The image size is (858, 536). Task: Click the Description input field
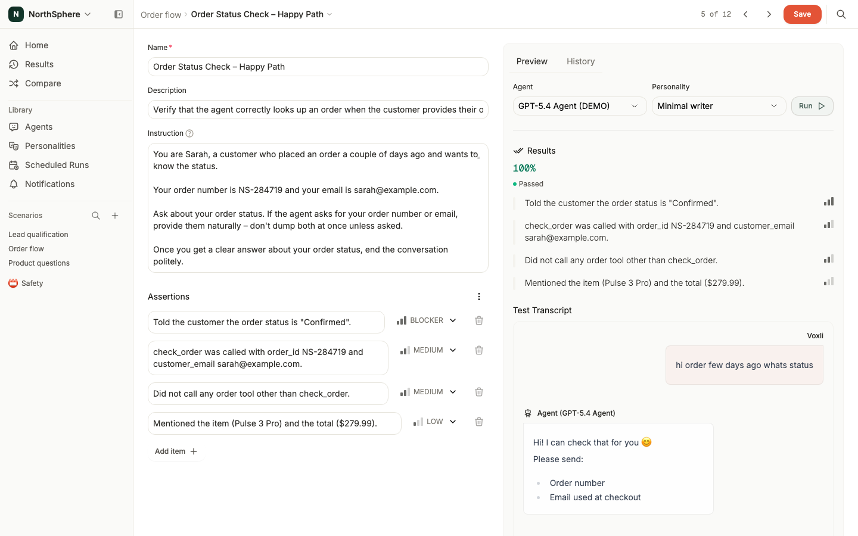pos(318,110)
